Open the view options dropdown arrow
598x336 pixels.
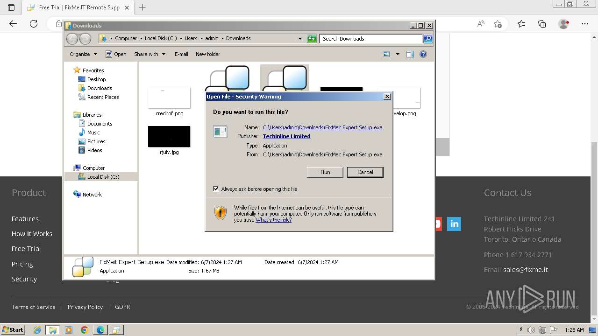click(x=398, y=54)
